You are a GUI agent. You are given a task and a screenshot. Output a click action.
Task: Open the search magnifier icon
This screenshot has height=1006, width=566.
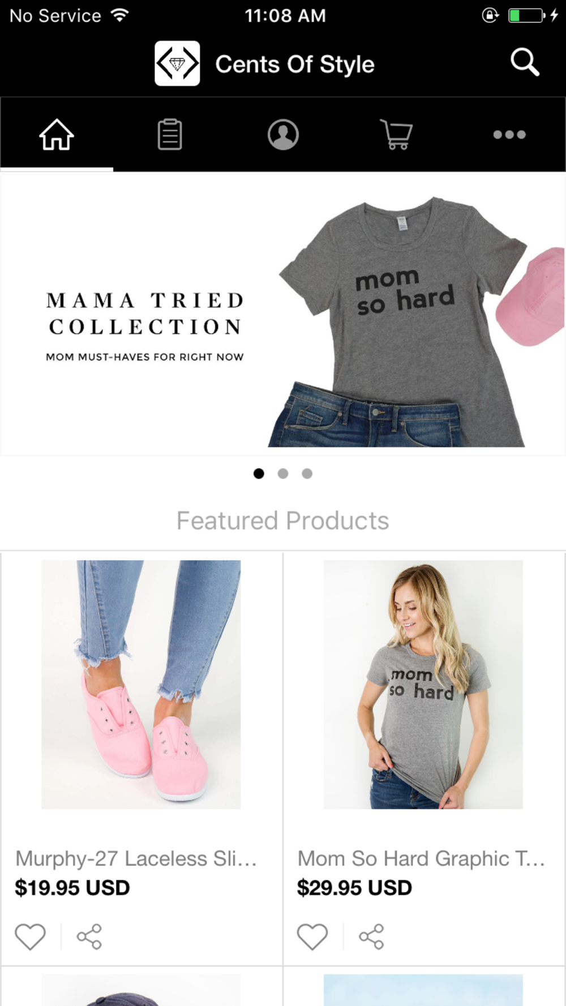tap(525, 62)
